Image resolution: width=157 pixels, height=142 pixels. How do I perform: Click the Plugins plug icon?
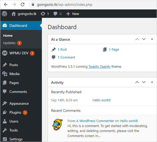(5, 112)
